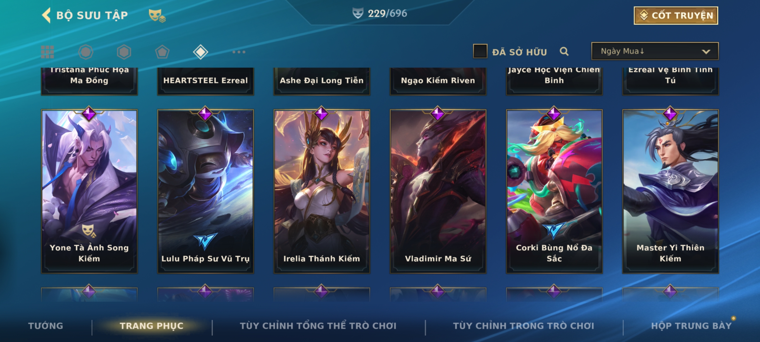The image size is (760, 342).
Task: Open the Cốt Truyện button
Action: point(676,16)
